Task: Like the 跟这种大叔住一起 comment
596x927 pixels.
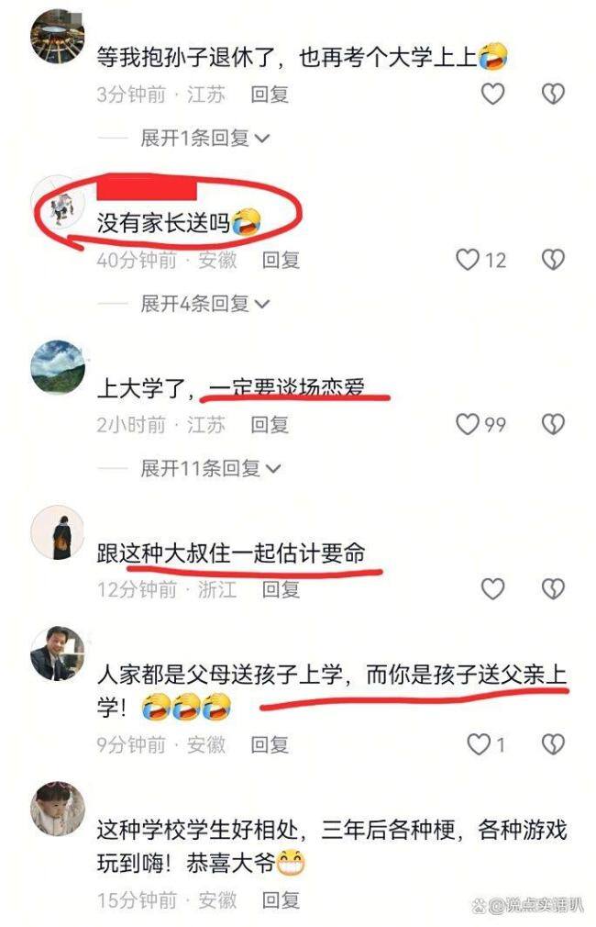Action: [492, 589]
